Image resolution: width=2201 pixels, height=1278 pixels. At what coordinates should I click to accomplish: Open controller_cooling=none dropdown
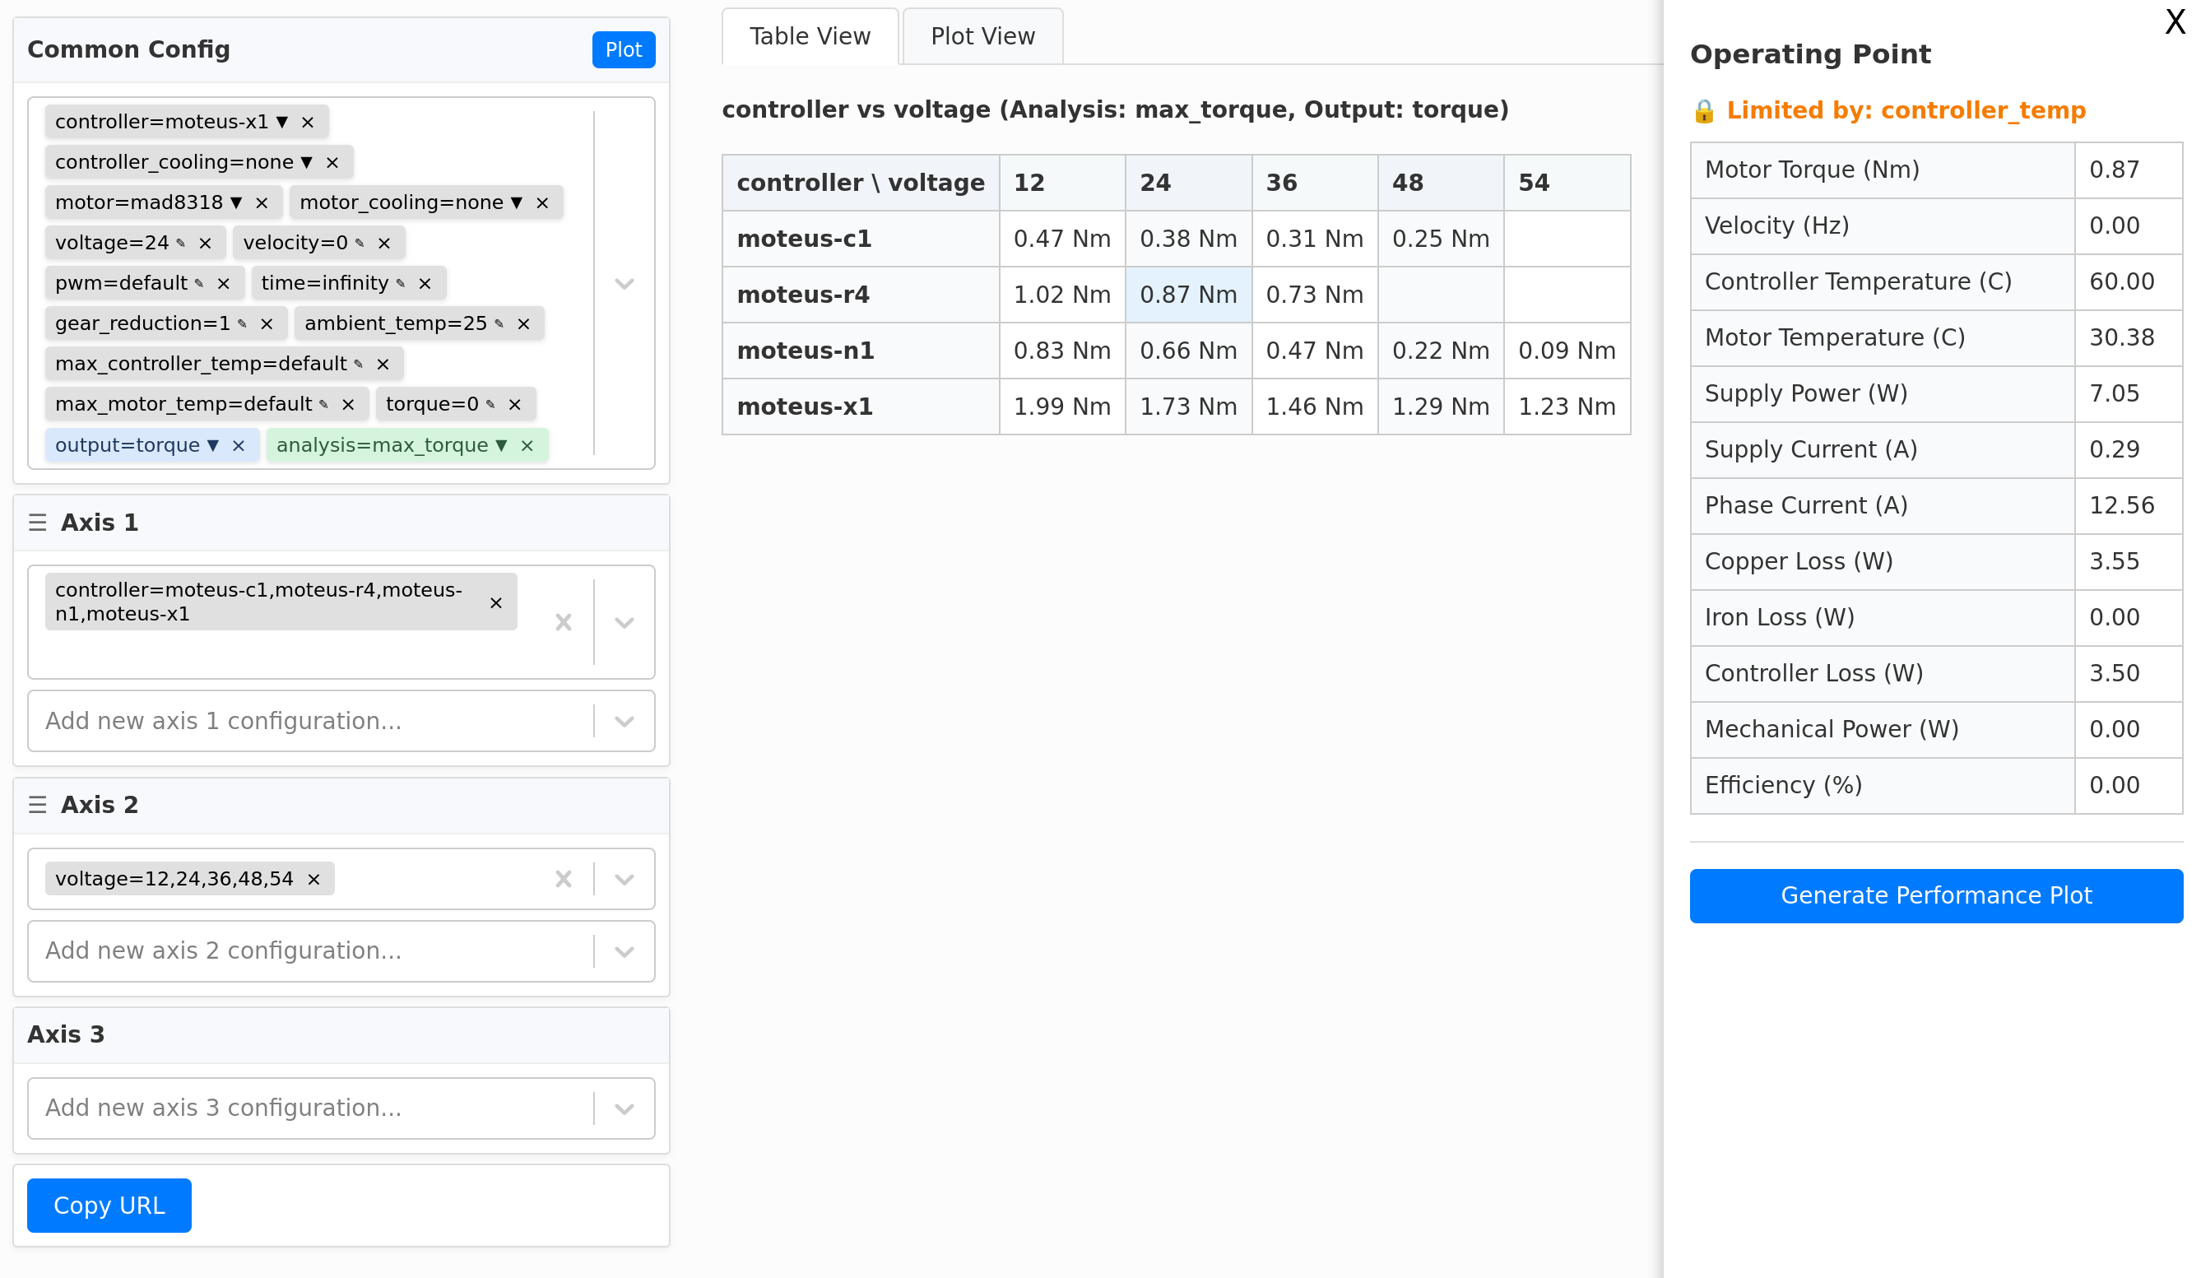[307, 162]
